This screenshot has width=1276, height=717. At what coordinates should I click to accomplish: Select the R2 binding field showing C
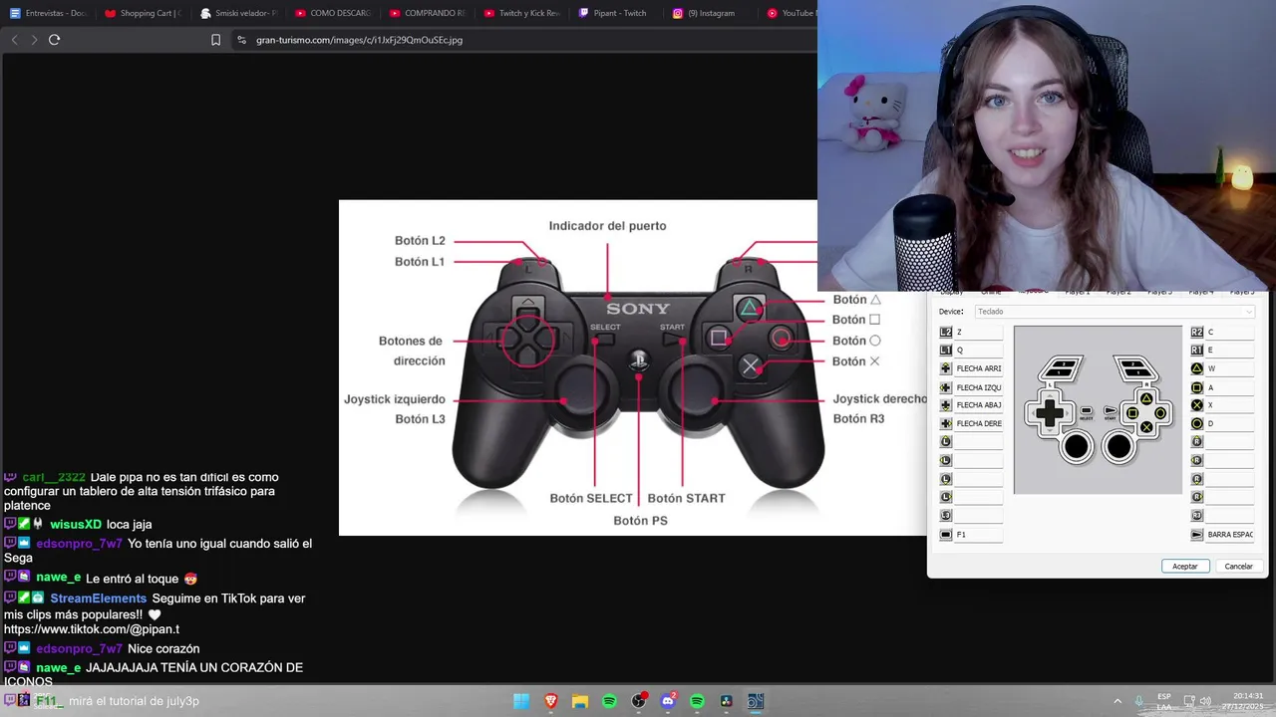point(1230,332)
